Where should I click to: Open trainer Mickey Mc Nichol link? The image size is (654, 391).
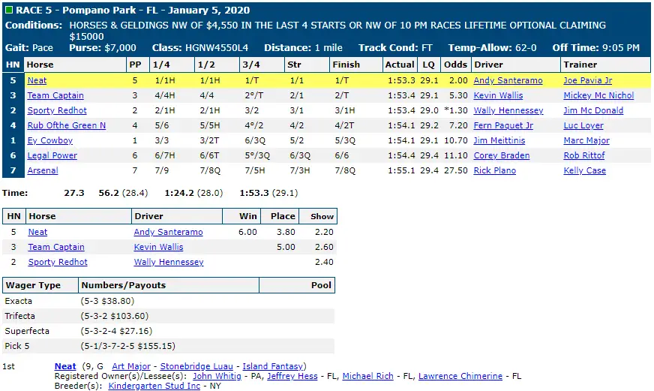pos(598,95)
